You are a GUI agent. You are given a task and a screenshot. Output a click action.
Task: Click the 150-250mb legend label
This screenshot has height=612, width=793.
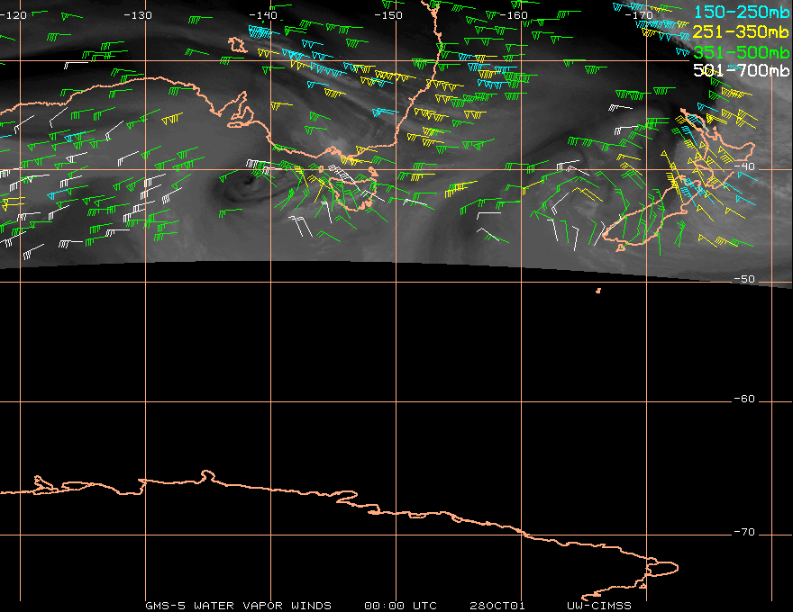pyautogui.click(x=742, y=12)
